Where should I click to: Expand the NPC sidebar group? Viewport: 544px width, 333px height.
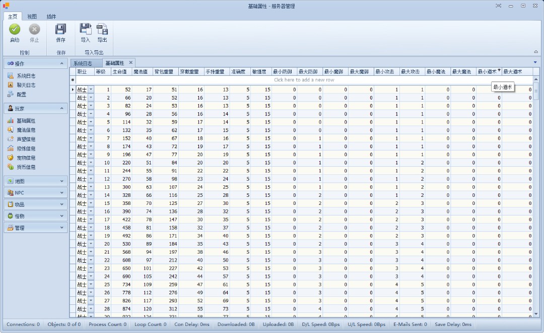tap(35, 193)
